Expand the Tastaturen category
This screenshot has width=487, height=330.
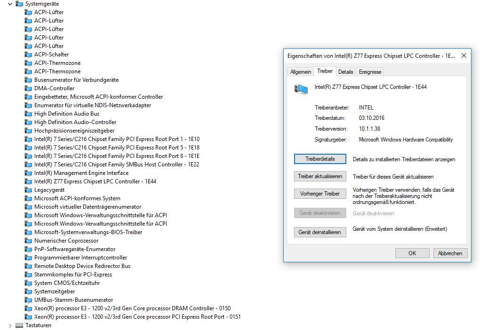point(10,325)
